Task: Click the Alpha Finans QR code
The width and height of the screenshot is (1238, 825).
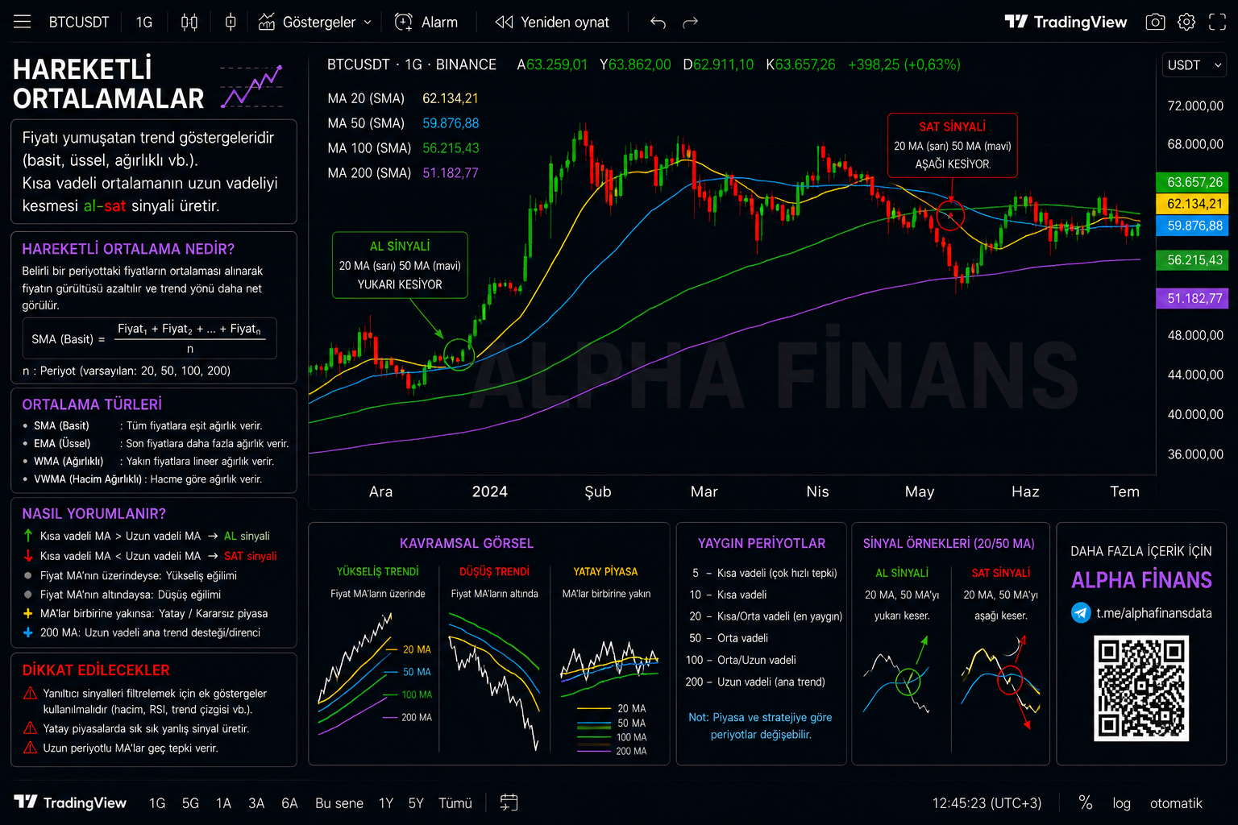Action: click(x=1141, y=688)
